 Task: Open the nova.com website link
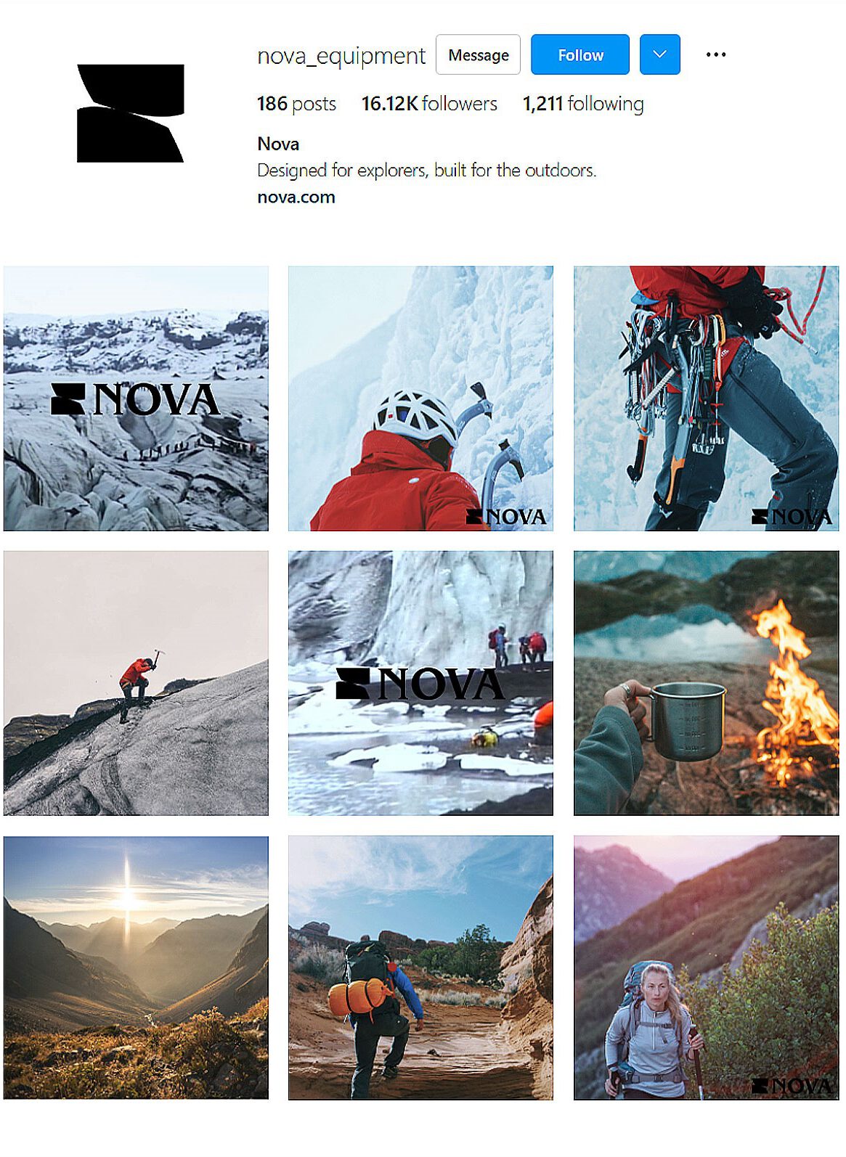coord(296,197)
